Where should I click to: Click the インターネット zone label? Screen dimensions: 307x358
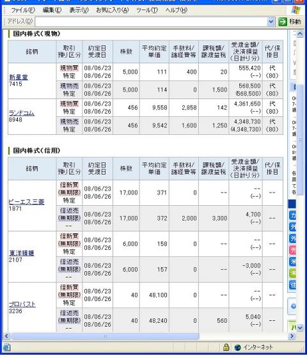(x=258, y=348)
